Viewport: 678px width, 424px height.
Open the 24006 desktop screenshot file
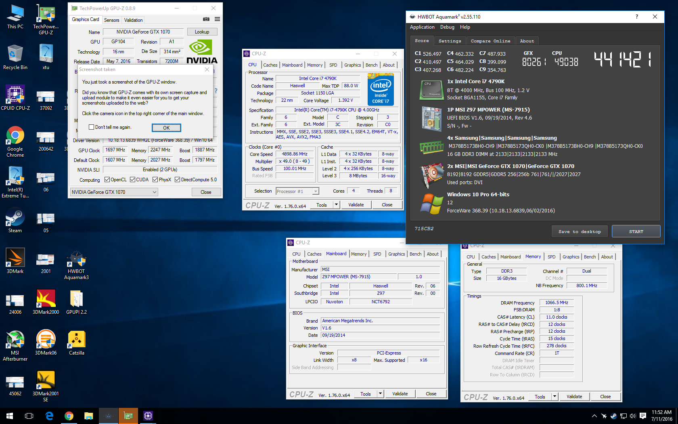pos(15,304)
